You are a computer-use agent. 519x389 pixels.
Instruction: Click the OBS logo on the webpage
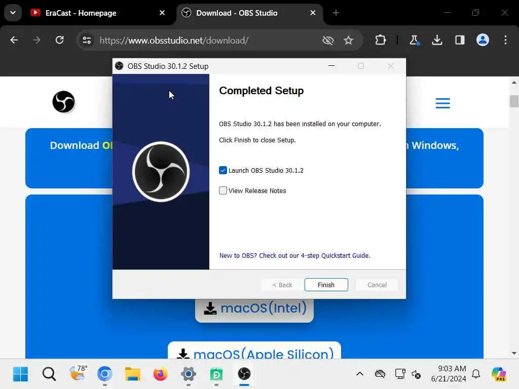click(63, 102)
